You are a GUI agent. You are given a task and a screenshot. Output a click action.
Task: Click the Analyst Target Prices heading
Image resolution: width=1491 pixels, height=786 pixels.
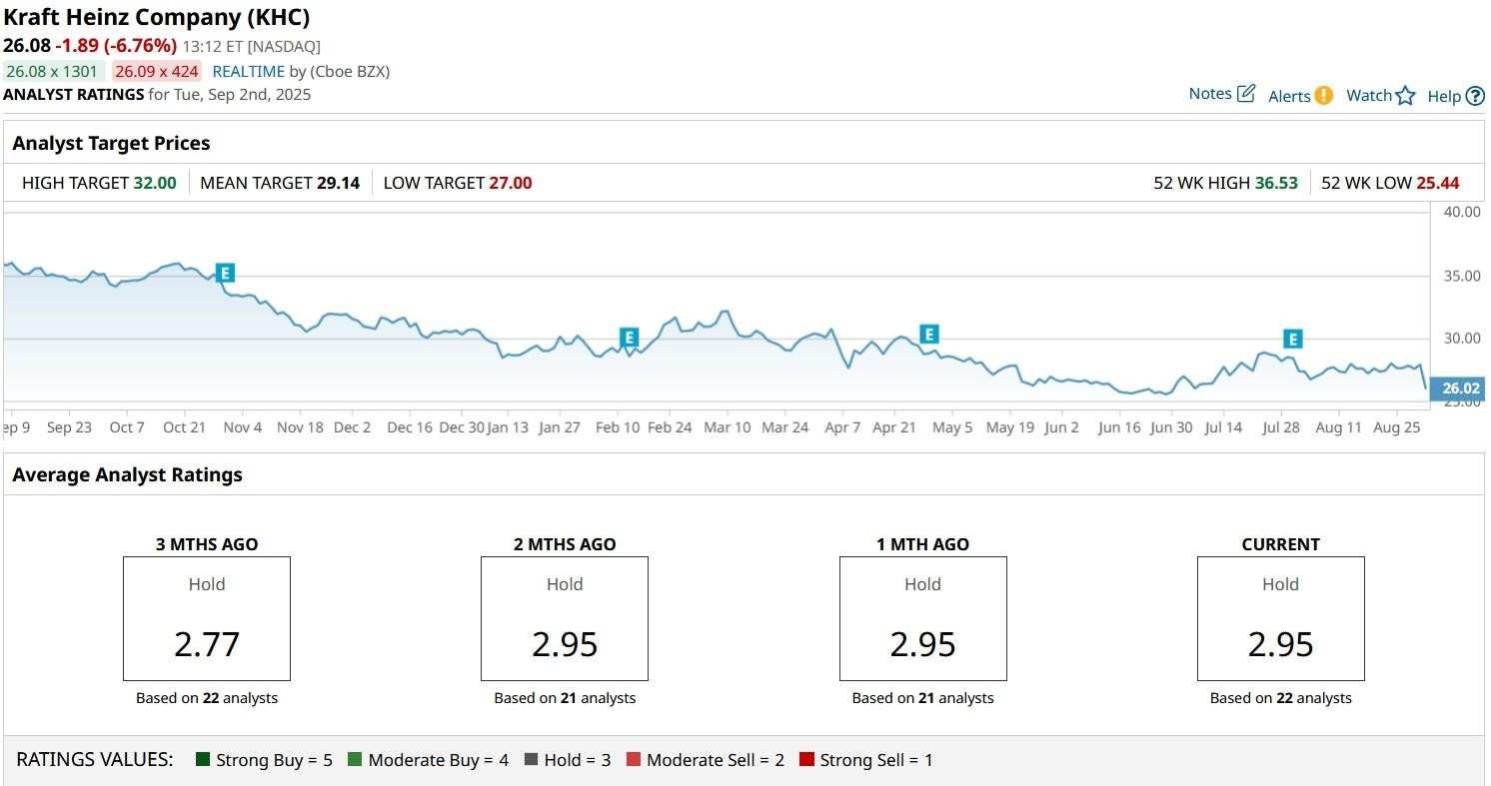(111, 144)
